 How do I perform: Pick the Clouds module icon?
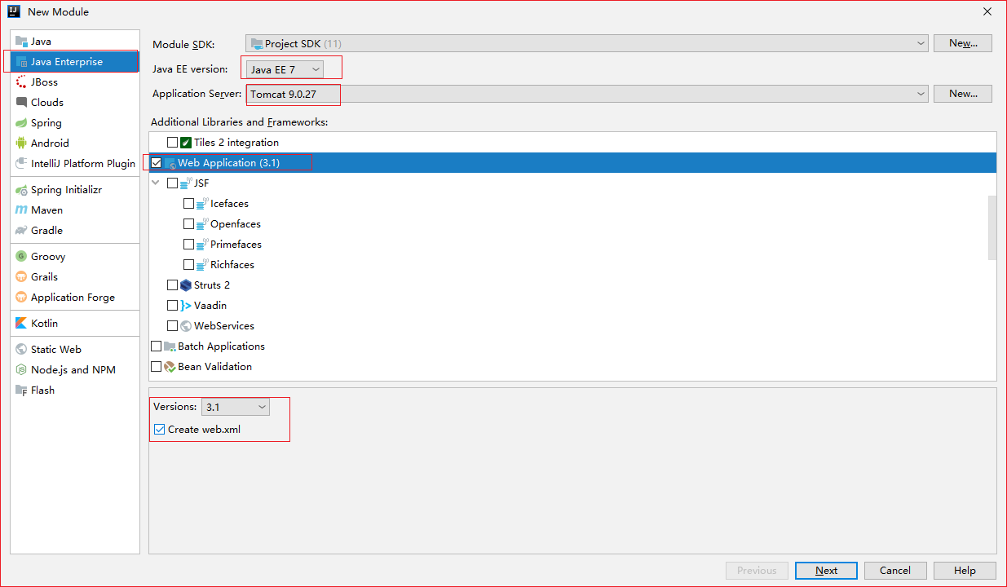(x=22, y=103)
